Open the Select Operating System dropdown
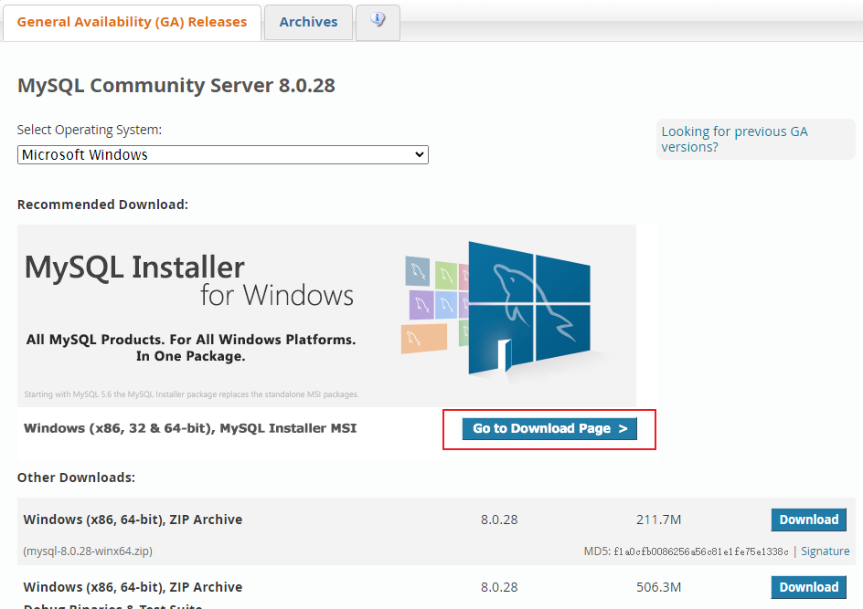Screen dimensions: 863x609 click(x=223, y=154)
